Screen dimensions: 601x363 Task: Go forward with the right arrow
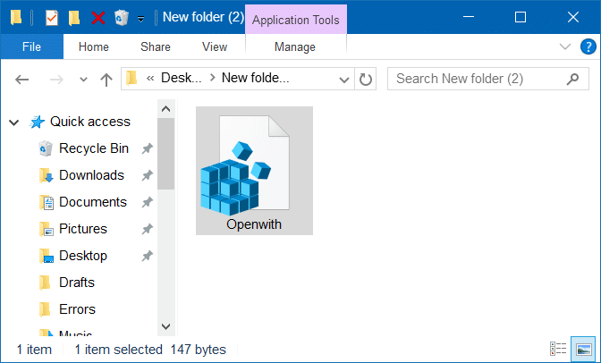[x=56, y=80]
